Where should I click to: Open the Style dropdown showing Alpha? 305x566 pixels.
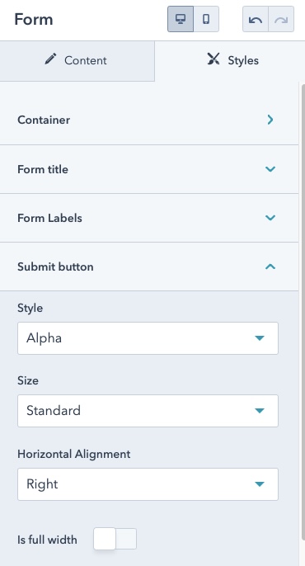pyautogui.click(x=148, y=338)
